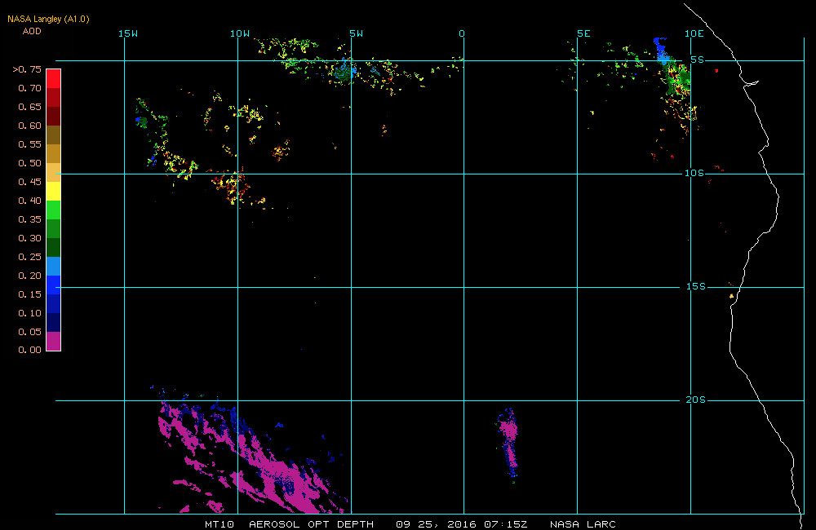This screenshot has width=816, height=530.
Task: Click the 0.40 legend value
Action: [29, 201]
